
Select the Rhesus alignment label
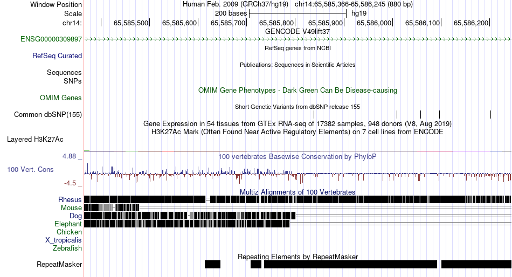tap(70, 199)
